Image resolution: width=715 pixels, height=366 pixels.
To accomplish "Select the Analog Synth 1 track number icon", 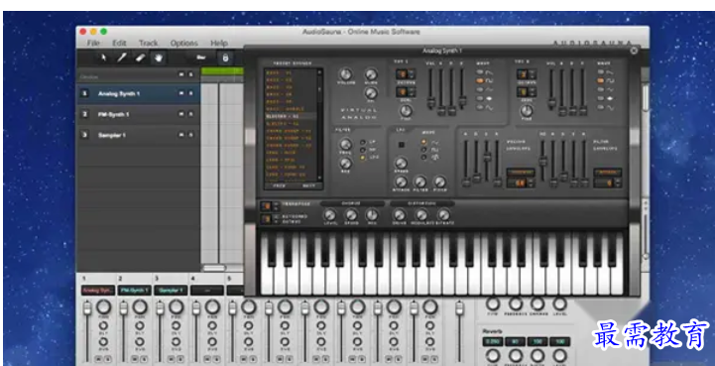I will pos(84,93).
